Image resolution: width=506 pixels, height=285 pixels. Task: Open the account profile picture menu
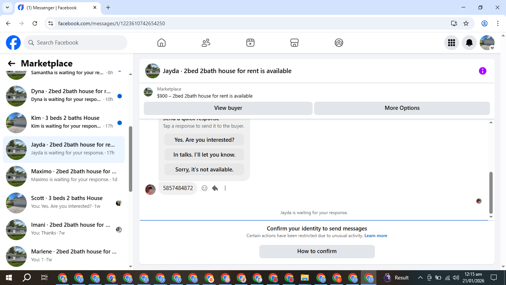(x=487, y=43)
